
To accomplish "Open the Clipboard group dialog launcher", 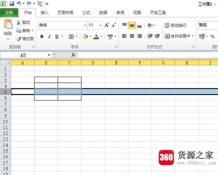I will click(x=33, y=47).
